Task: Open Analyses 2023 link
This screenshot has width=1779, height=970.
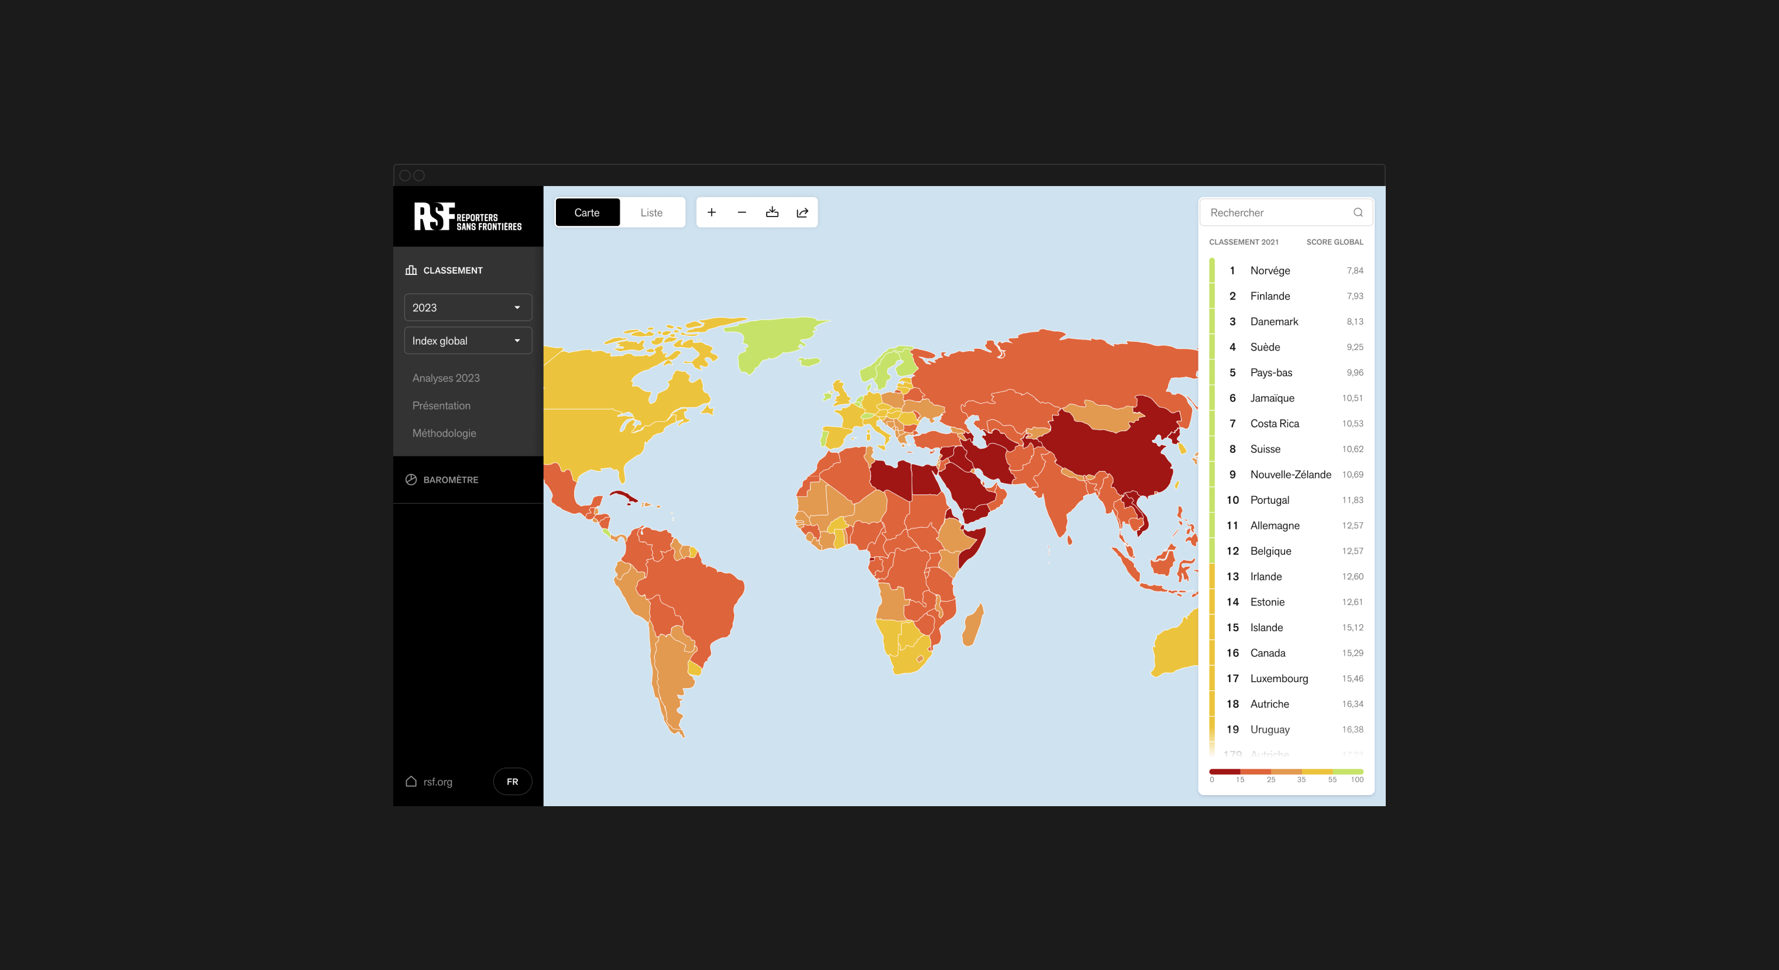Action: (x=446, y=377)
